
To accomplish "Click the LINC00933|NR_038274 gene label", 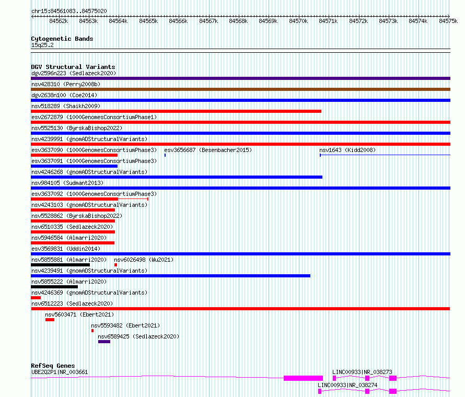I will [x=347, y=385].
